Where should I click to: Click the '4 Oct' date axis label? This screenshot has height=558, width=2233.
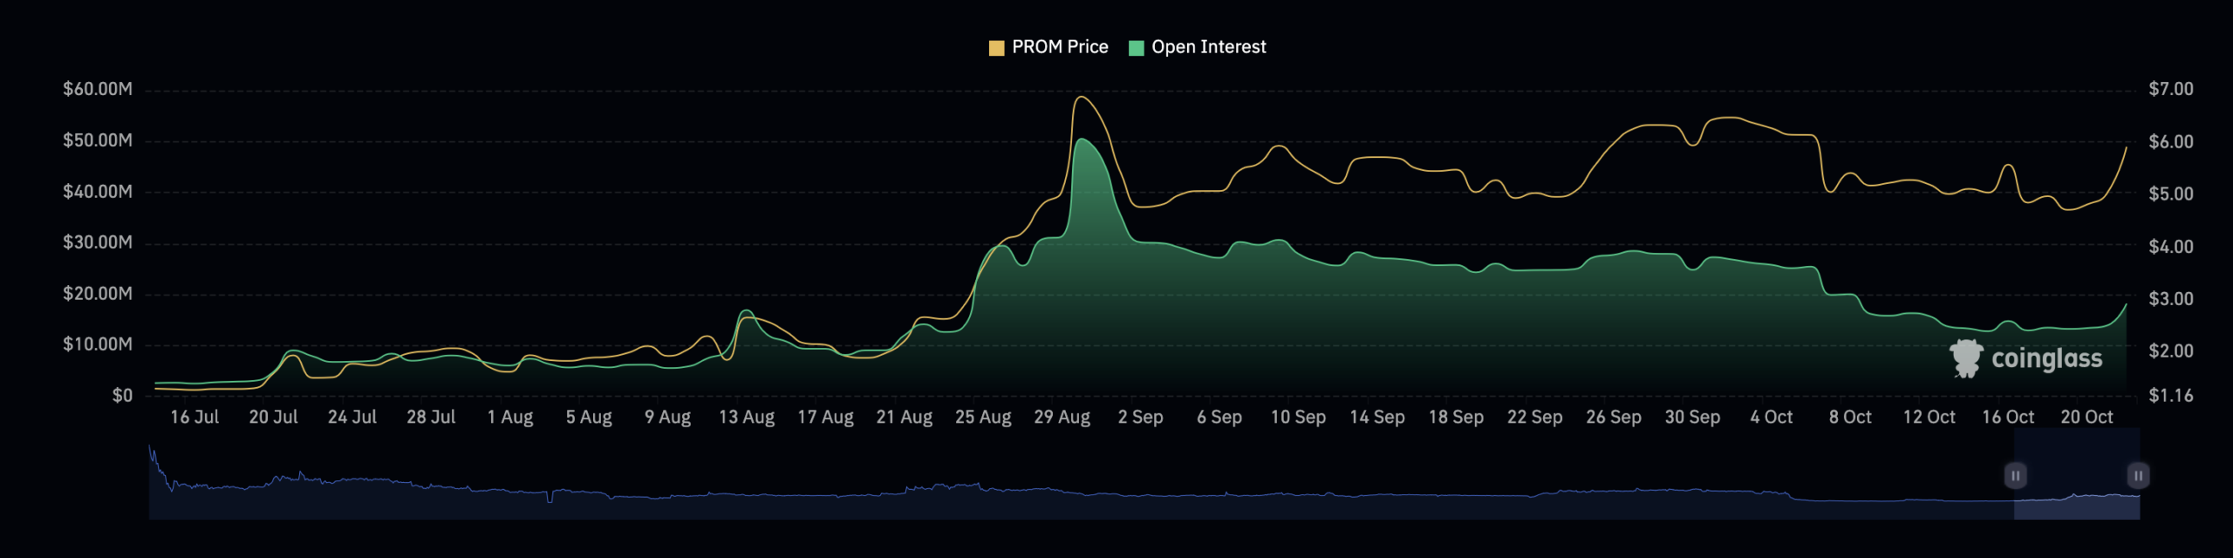pos(1772,418)
